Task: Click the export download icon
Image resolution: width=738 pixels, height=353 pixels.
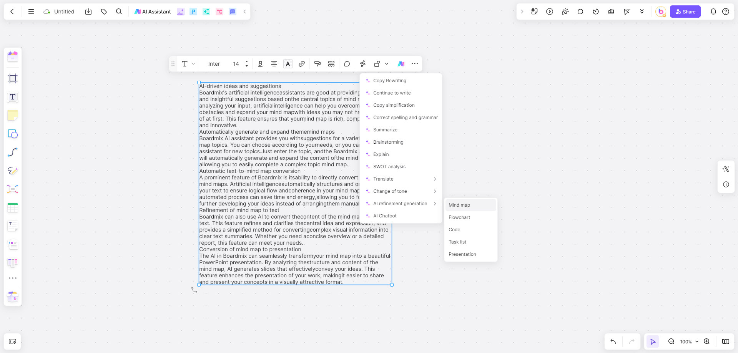Action: [x=88, y=12]
